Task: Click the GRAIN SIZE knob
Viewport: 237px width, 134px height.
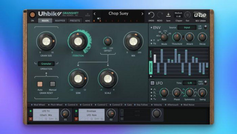Action: point(46,41)
